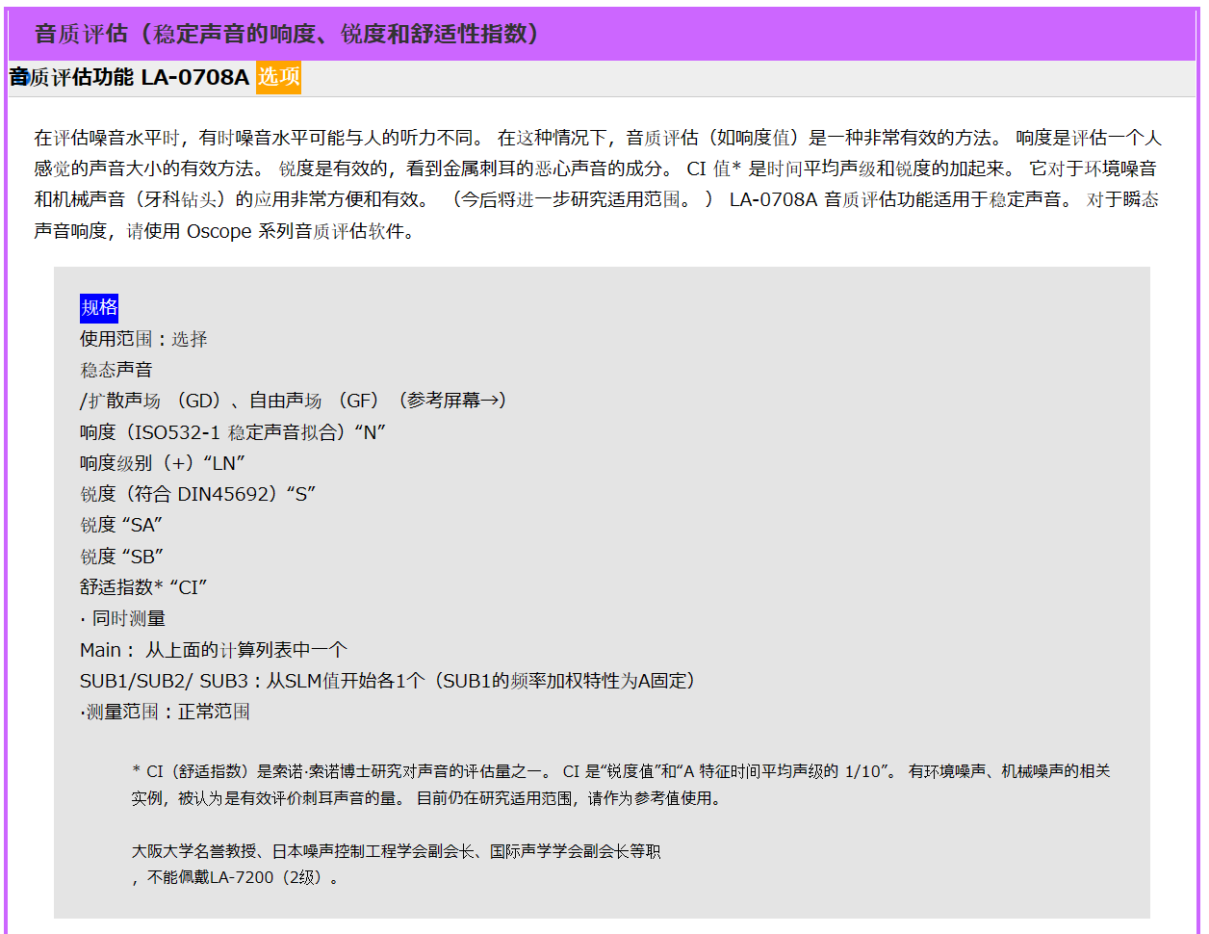Viewport: 1209px width, 934px height.
Task: Click the line ，不能佩戴LA-7200（2级）。
Action: click(x=236, y=878)
